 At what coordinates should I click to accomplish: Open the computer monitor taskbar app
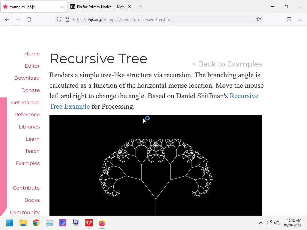(x=76, y=223)
